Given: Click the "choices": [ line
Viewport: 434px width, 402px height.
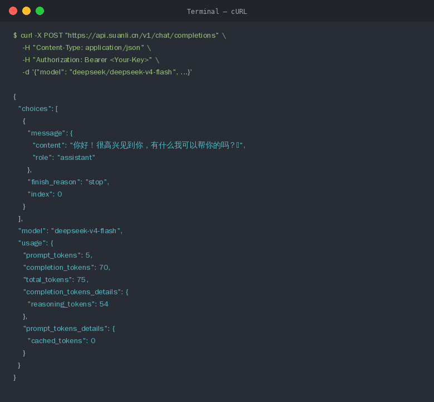Looking at the screenshot, I should click(38, 109).
